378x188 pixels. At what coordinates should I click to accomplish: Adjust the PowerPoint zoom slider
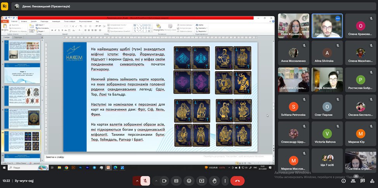click(x=259, y=163)
